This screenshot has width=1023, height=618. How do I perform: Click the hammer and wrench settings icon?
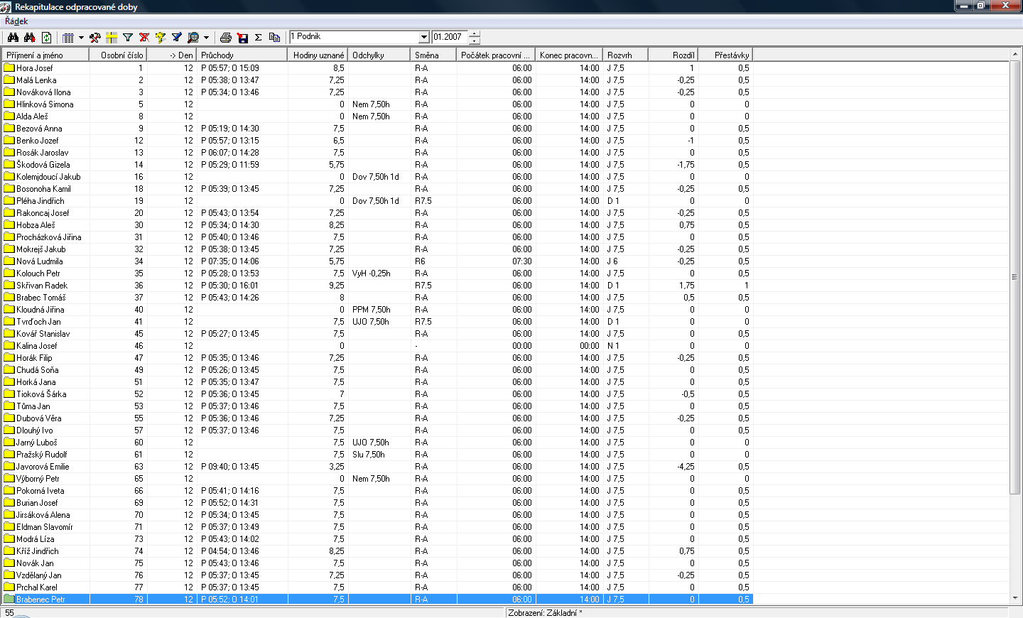[95, 38]
